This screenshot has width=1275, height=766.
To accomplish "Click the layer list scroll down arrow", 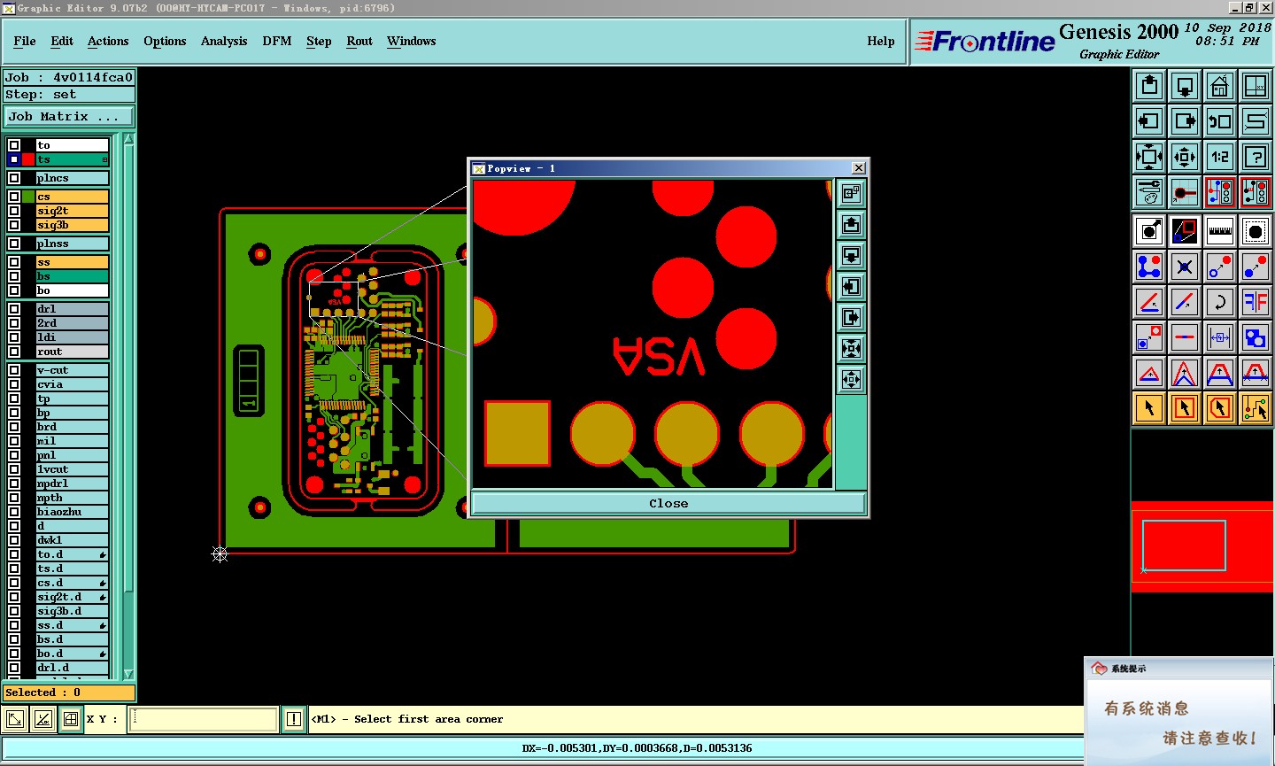I will (x=129, y=674).
